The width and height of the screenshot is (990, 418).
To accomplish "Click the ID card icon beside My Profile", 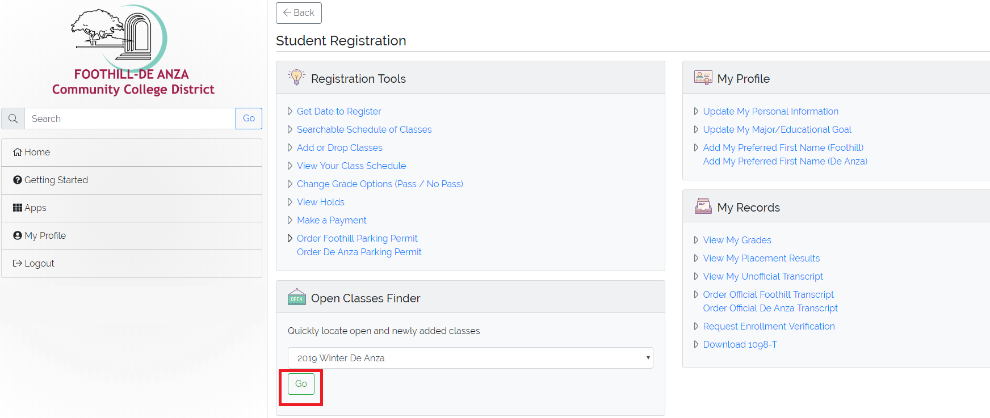I will [x=703, y=78].
